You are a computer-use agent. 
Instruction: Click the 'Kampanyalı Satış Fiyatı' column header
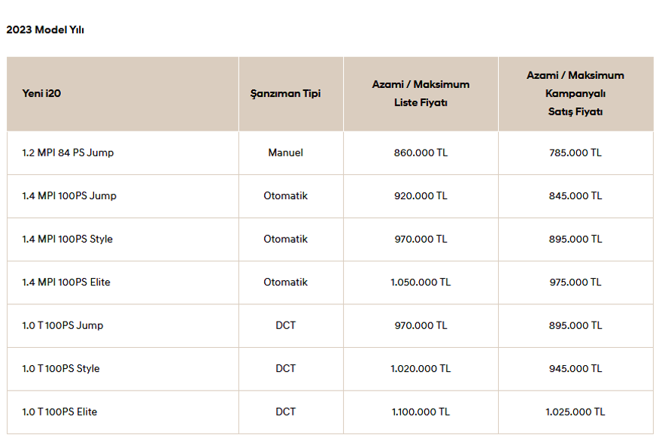pos(575,93)
